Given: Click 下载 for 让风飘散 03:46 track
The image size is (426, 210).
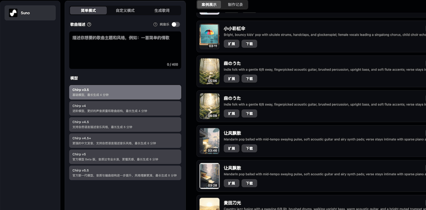Looking at the screenshot, I should (249, 148).
